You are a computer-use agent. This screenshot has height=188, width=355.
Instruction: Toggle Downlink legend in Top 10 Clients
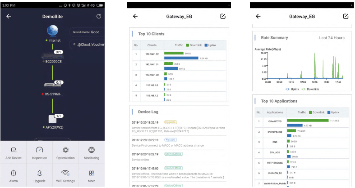pyautogui.click(x=194, y=45)
